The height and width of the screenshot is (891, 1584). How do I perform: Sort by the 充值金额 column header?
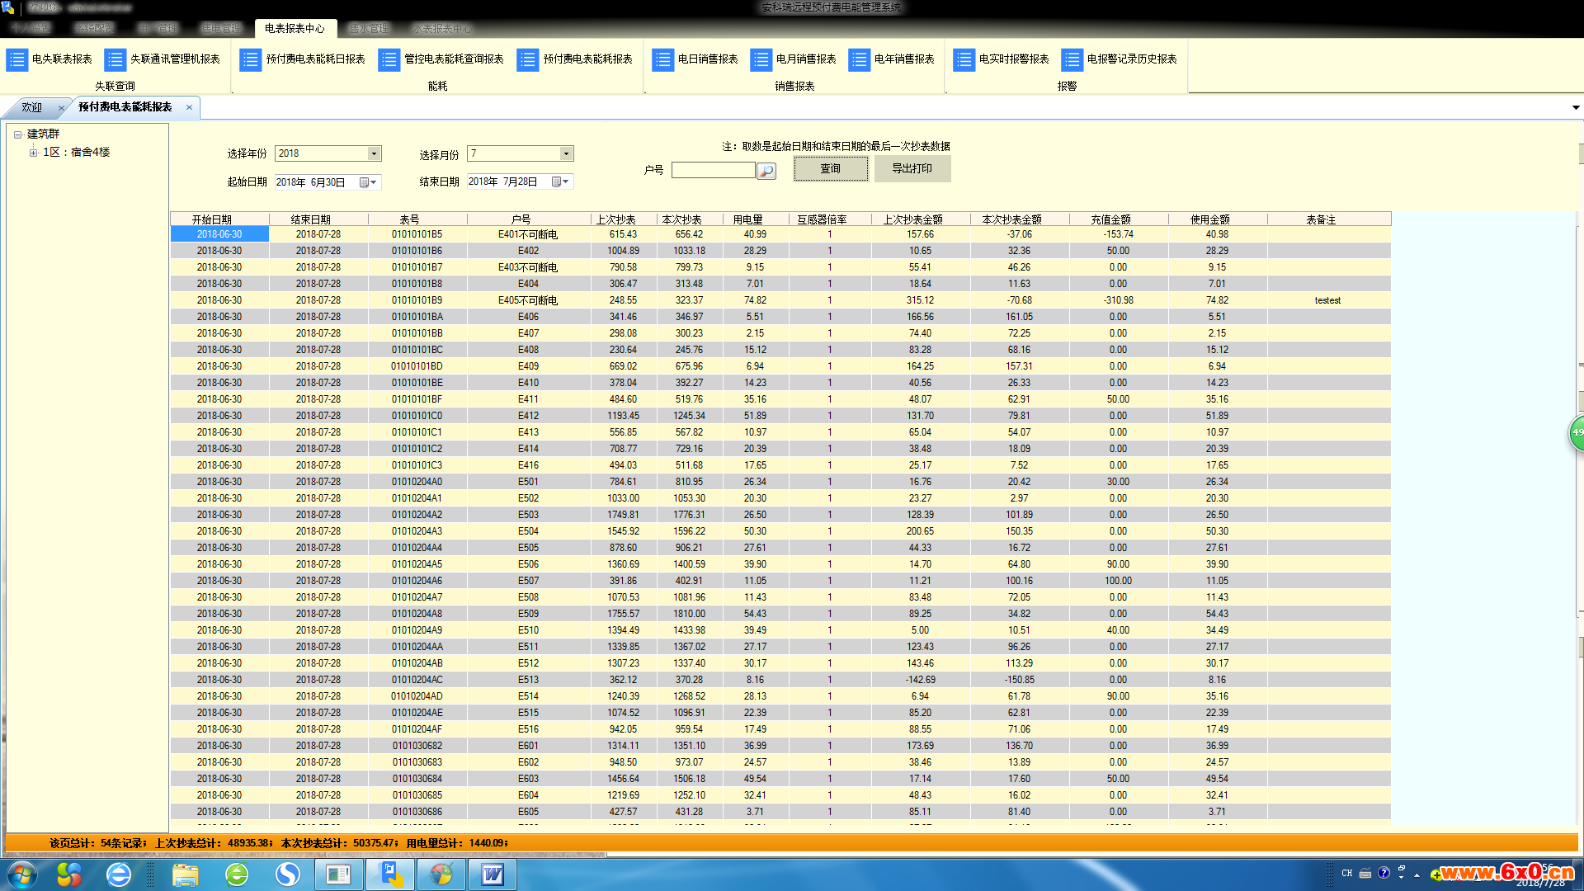pos(1119,219)
